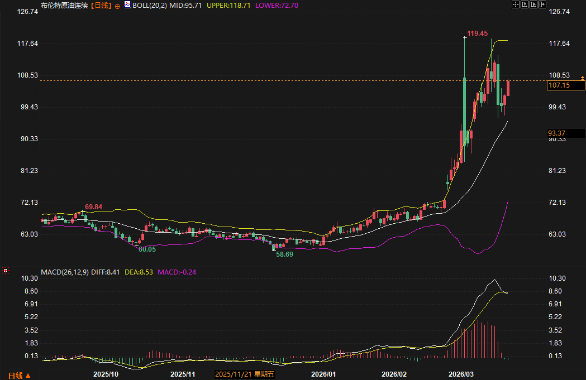The image size is (586, 380).
Task: Click the 2025/10 date axis label
Action: click(x=106, y=374)
